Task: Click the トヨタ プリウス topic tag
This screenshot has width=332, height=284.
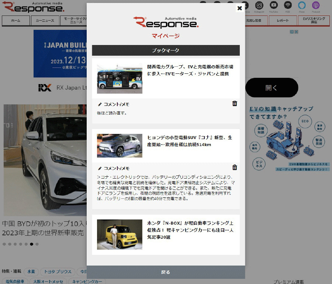Action: coord(58,271)
